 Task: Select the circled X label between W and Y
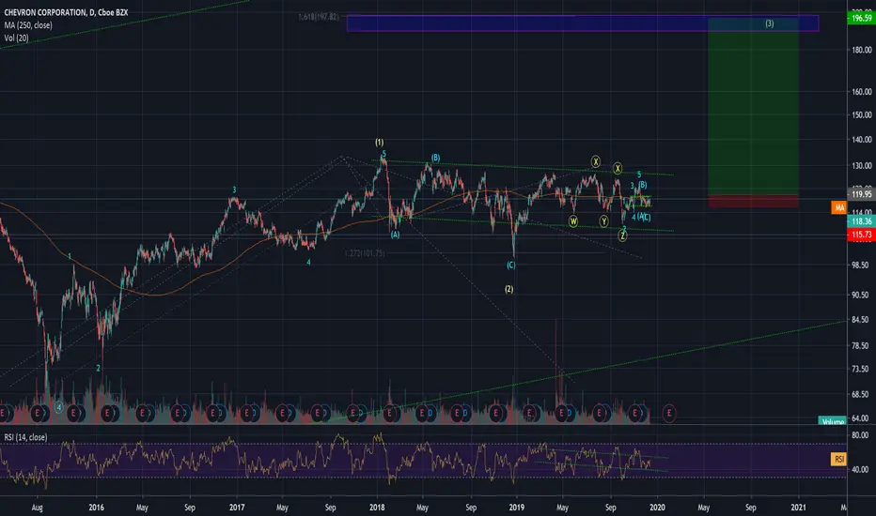(596, 161)
